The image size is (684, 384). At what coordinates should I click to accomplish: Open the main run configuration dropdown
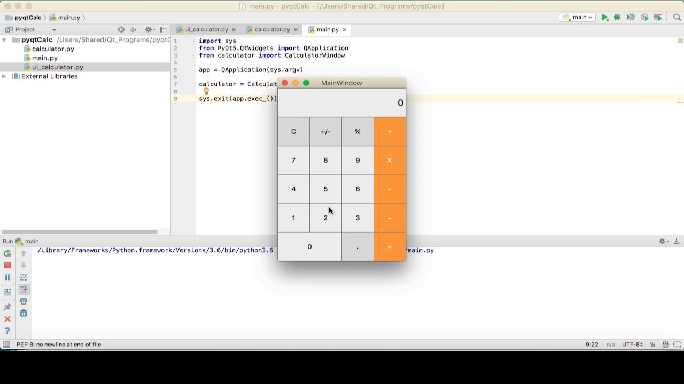577,18
